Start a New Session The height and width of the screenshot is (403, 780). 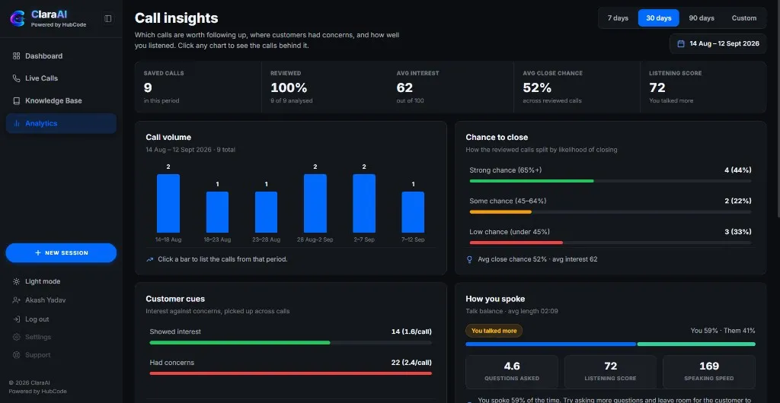(x=61, y=253)
